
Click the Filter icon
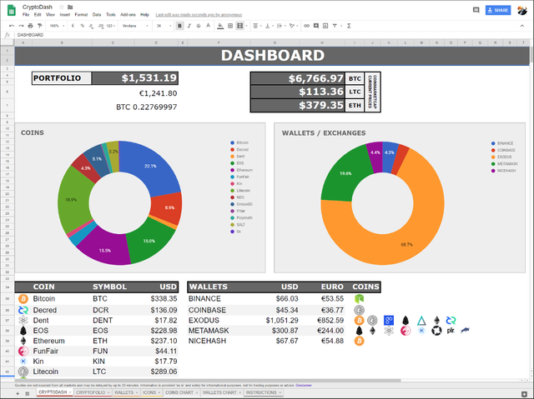335,26
